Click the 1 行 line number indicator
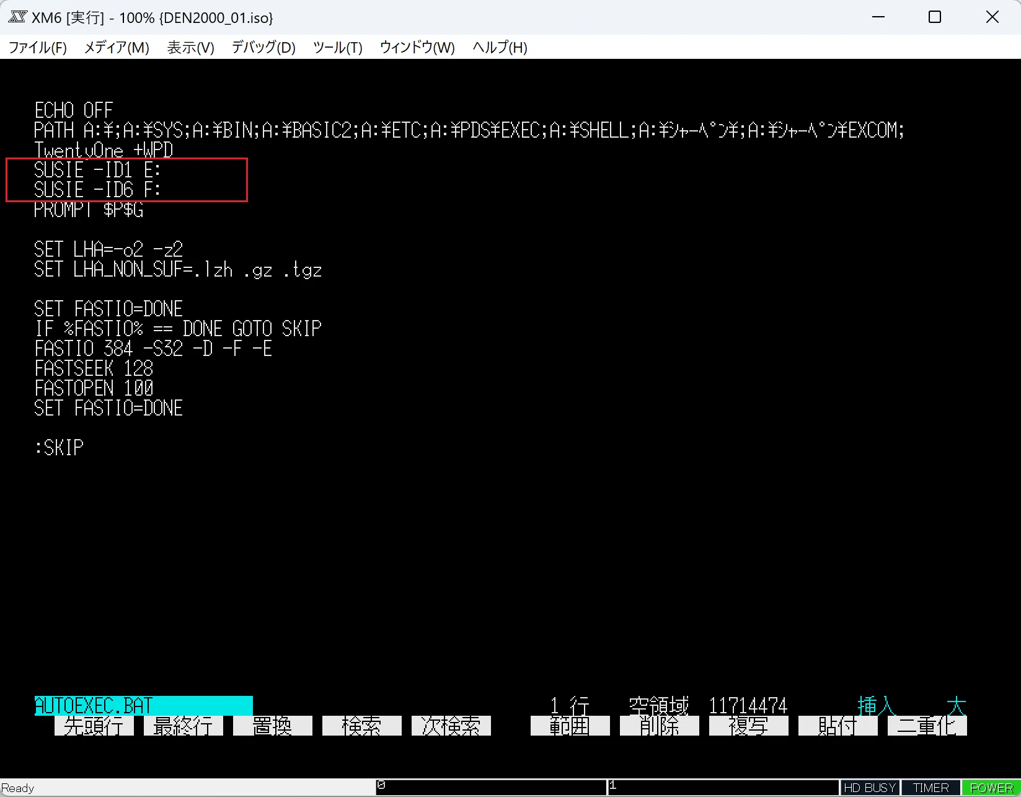Screen dimensions: 1021x797 (x=570, y=706)
